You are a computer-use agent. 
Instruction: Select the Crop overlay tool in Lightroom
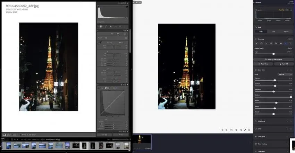106,26
